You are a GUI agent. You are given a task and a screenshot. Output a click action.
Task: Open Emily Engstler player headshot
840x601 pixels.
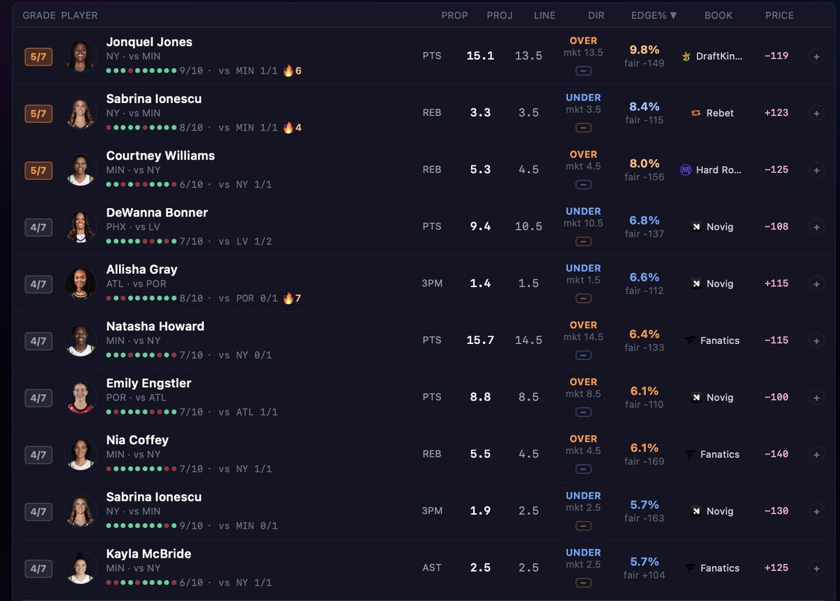80,397
